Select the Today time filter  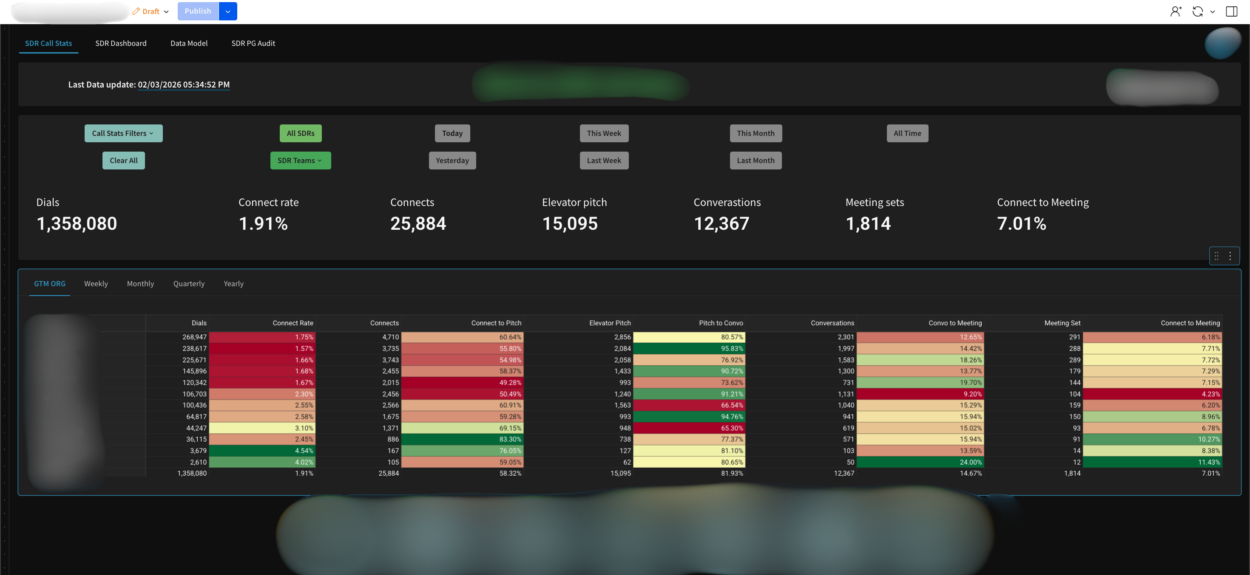click(x=452, y=133)
